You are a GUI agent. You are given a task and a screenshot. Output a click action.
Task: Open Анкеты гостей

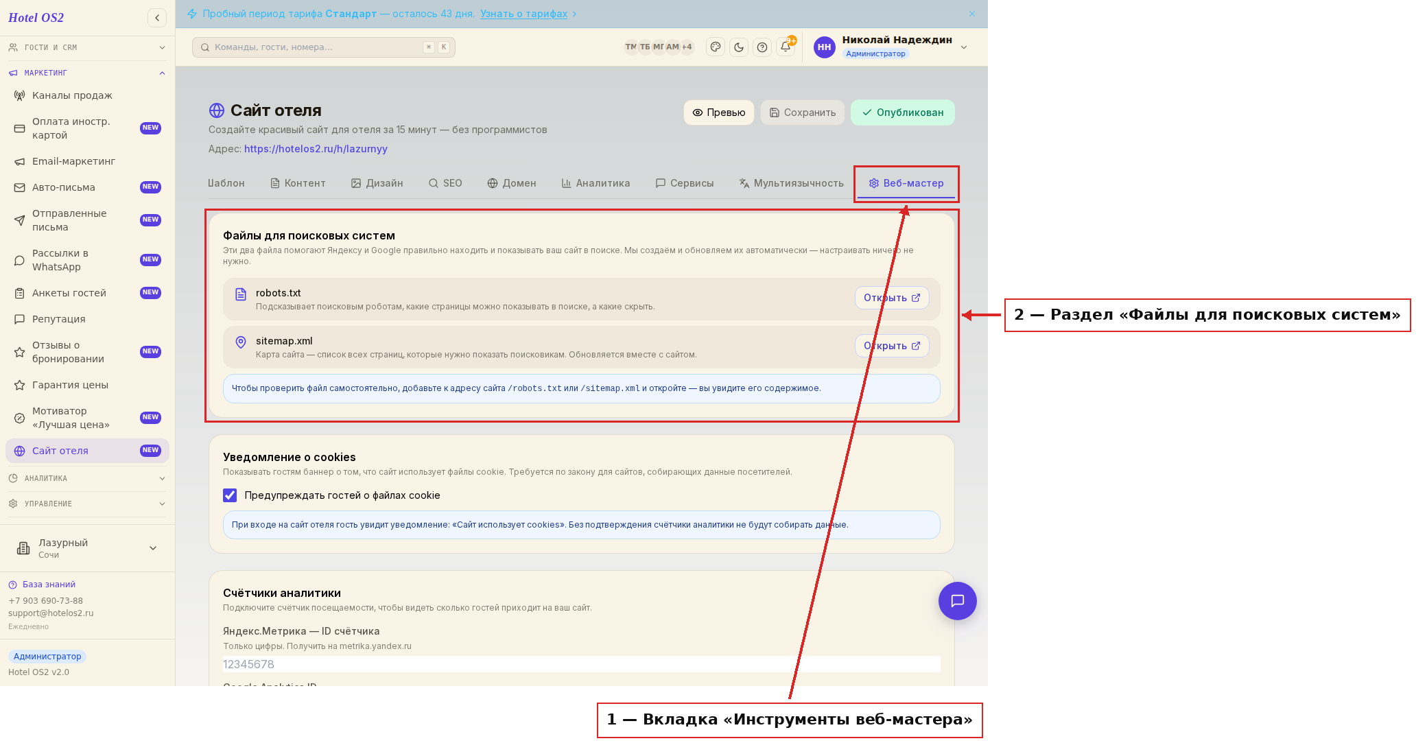(87, 293)
